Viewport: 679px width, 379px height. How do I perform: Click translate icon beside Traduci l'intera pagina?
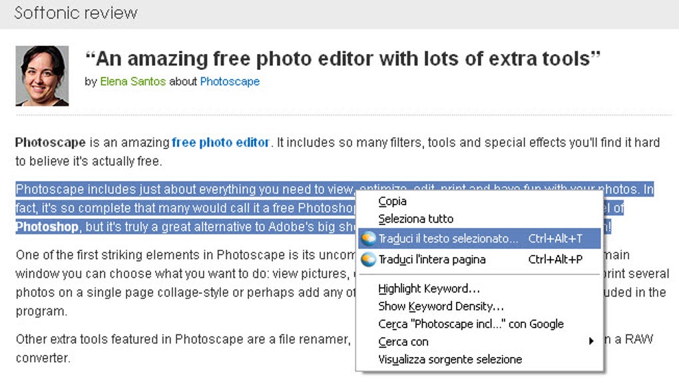(x=368, y=260)
